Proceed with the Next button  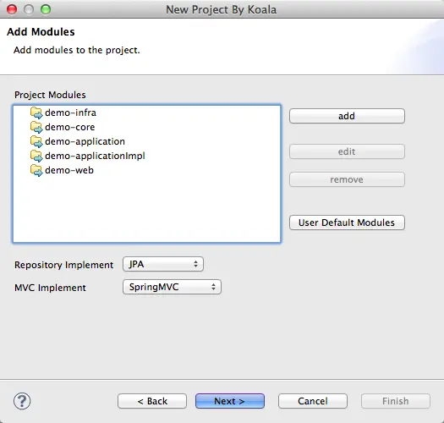[230, 401]
